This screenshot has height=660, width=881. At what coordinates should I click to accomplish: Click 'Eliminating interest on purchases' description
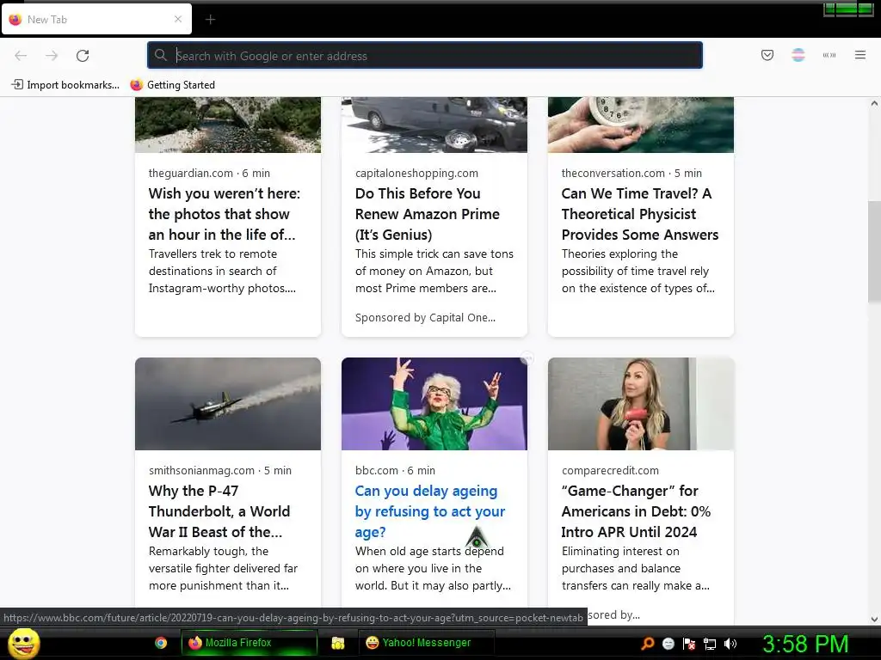click(636, 569)
